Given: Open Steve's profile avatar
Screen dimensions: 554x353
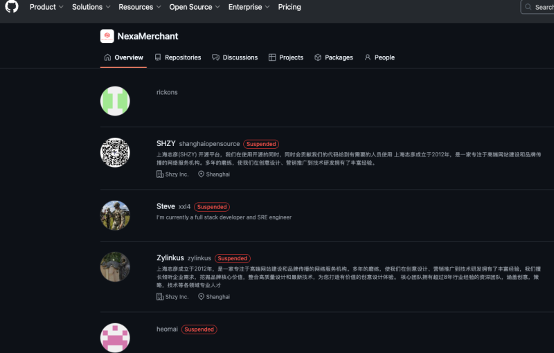Looking at the screenshot, I should pyautogui.click(x=115, y=215).
